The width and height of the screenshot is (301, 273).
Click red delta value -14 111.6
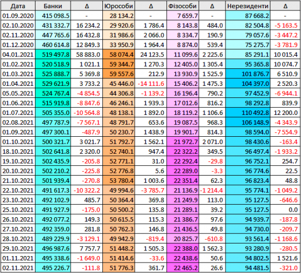150,84
